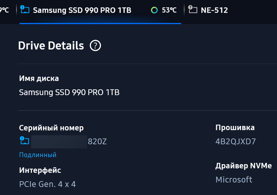Screen dimensions: 277x195
Task: Click the "Microsoft" NVMe driver value
Action: (234, 179)
